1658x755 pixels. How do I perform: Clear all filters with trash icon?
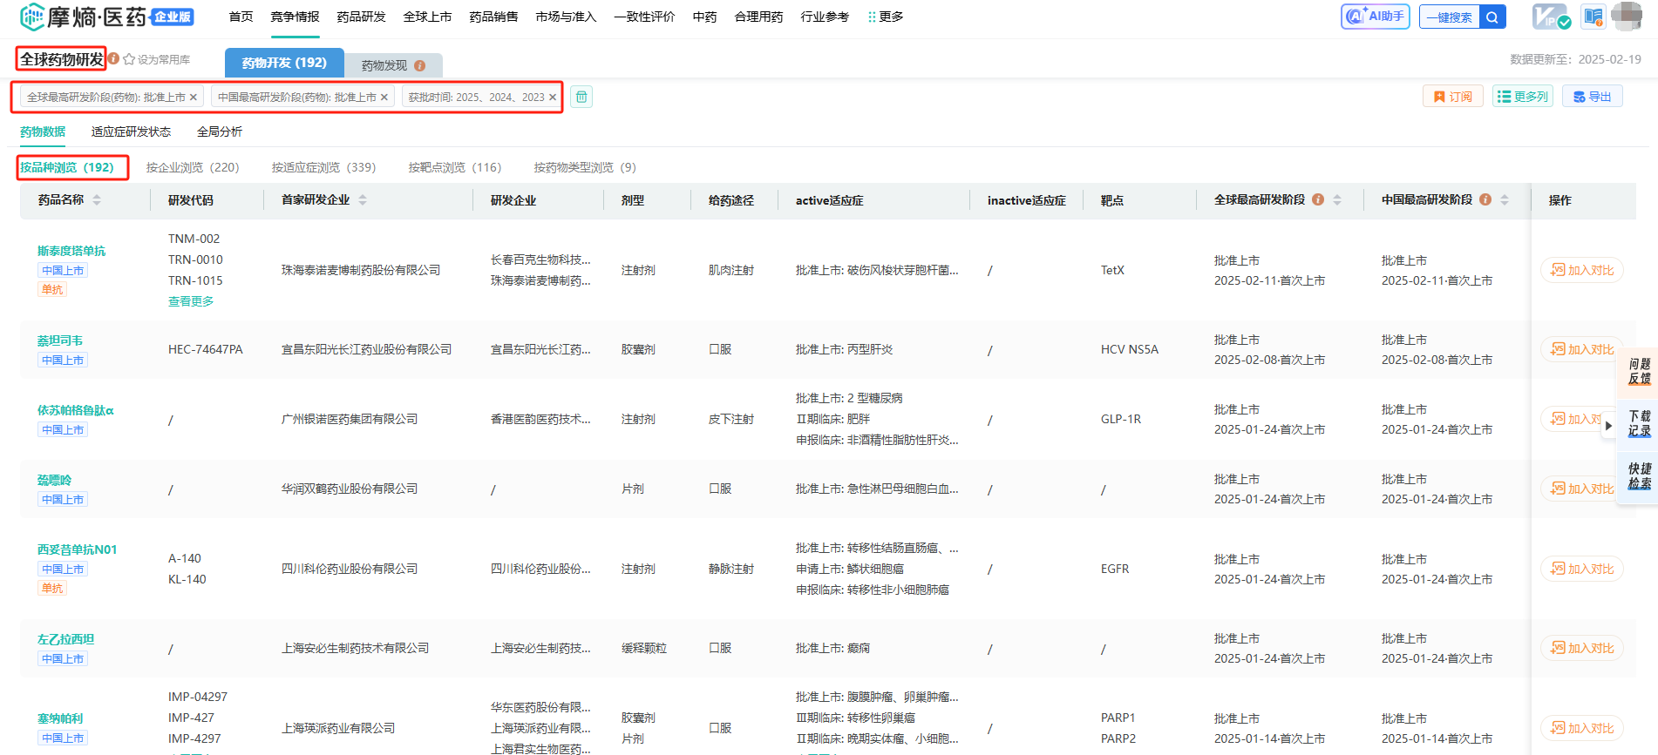coord(581,97)
